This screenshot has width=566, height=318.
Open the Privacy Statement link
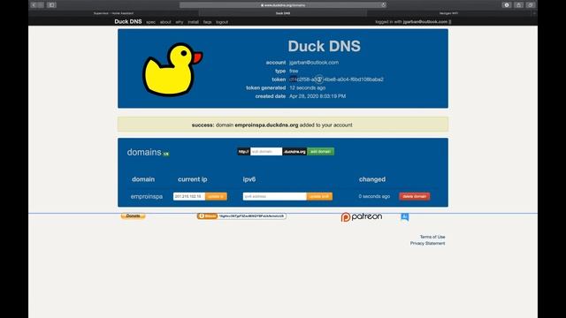[427, 244]
